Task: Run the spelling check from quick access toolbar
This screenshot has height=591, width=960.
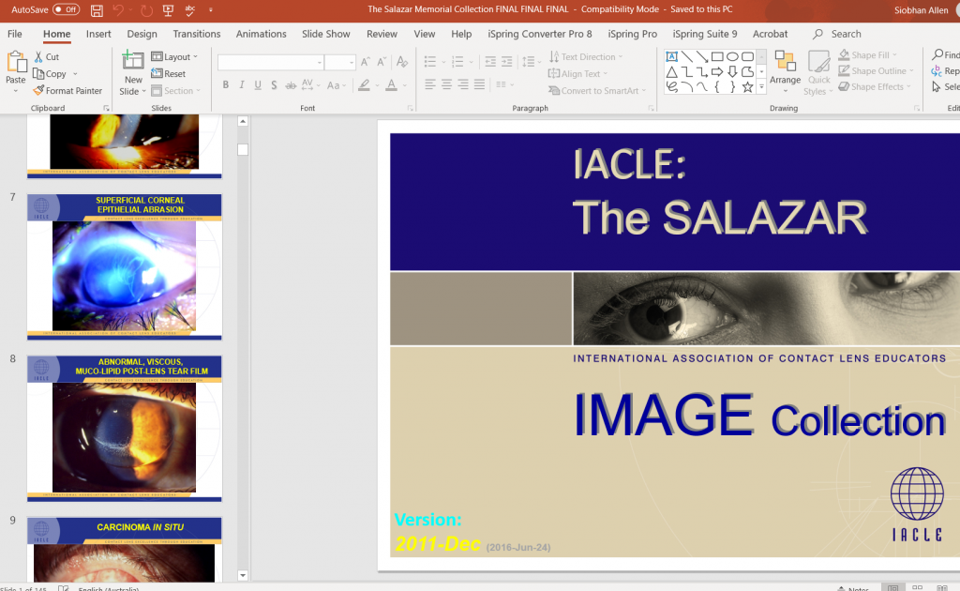Action: pyautogui.click(x=189, y=9)
